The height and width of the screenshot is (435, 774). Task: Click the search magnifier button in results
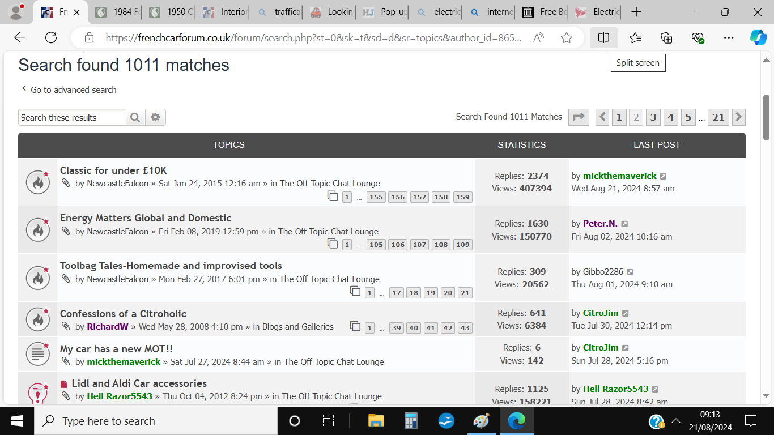point(135,117)
